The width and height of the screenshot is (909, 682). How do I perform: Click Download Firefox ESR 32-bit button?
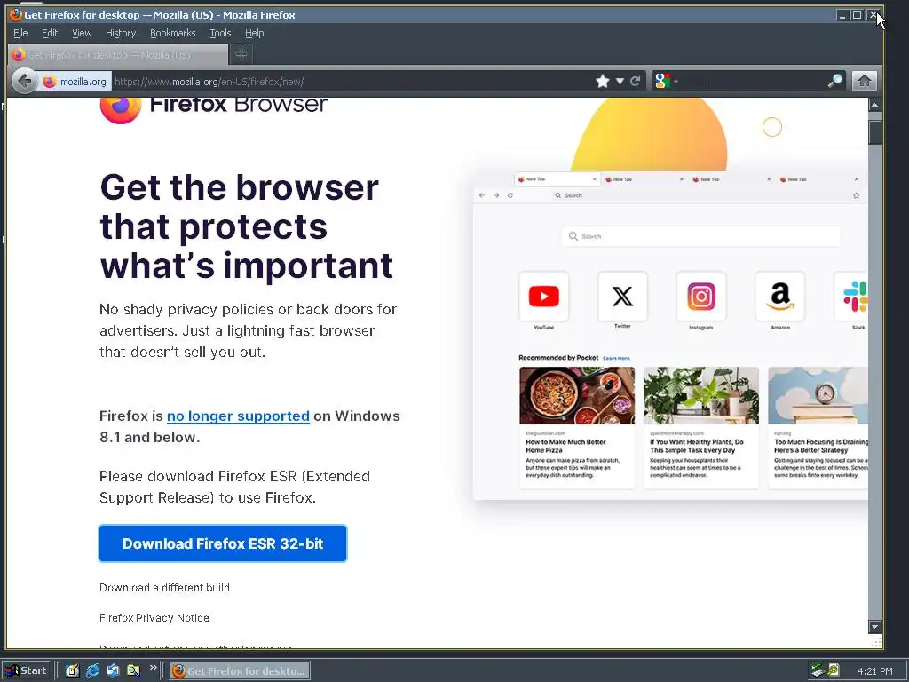pos(223,543)
